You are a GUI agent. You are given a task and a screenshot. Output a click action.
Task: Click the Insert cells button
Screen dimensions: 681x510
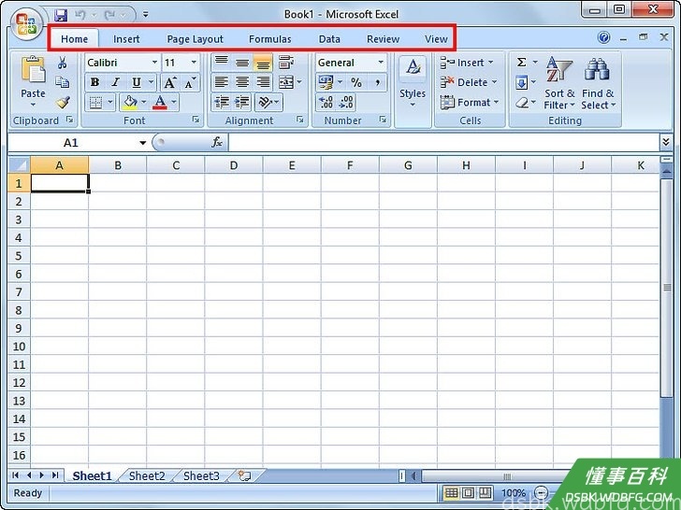[467, 63]
